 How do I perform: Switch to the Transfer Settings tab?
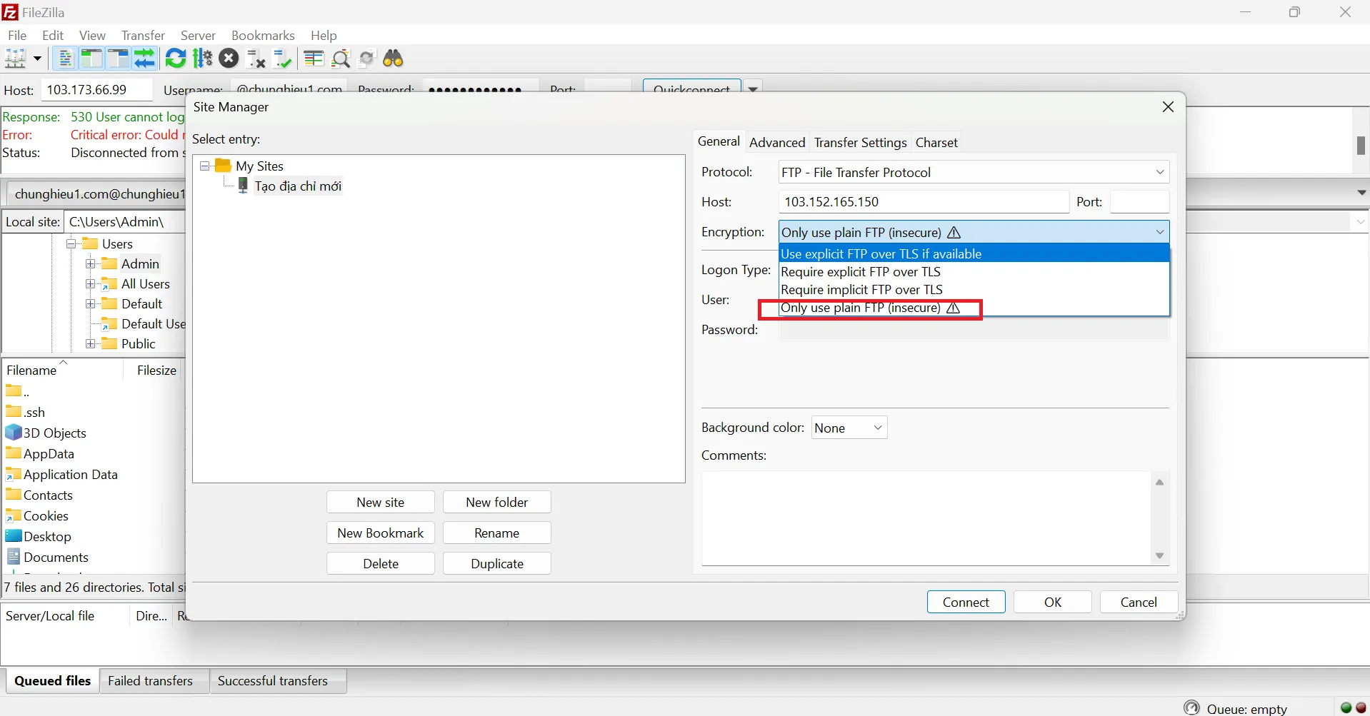pyautogui.click(x=860, y=142)
